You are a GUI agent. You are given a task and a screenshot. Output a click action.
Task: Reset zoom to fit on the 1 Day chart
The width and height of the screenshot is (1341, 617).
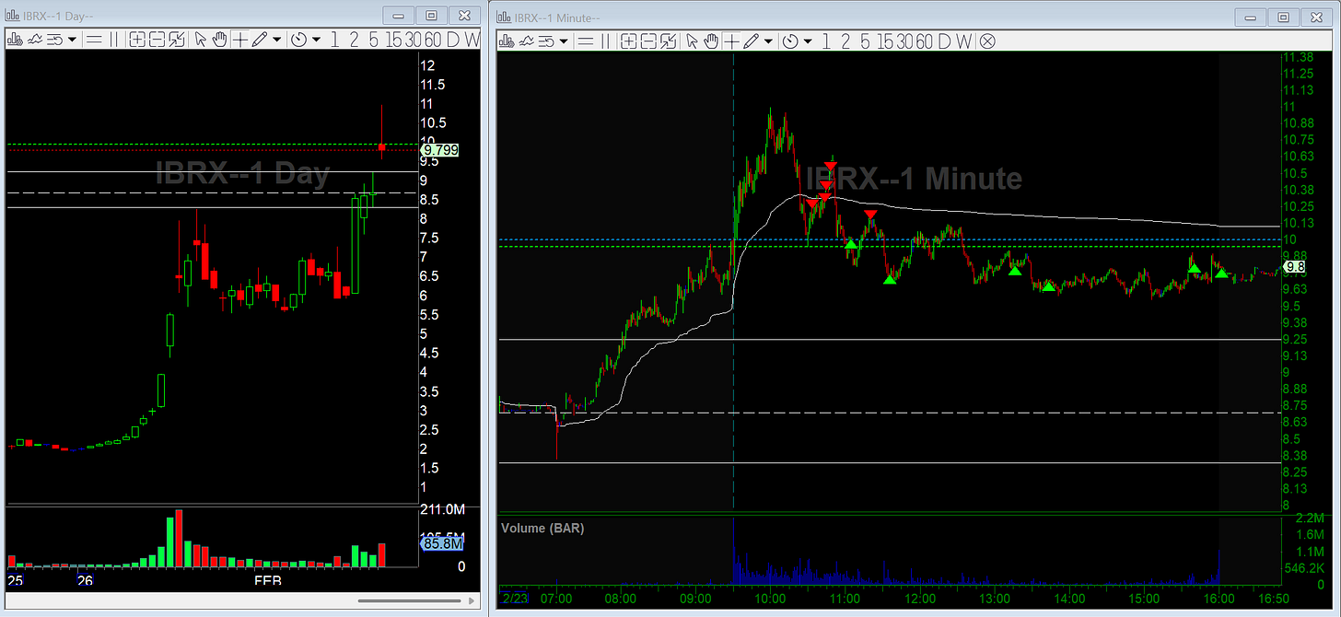tap(177, 40)
